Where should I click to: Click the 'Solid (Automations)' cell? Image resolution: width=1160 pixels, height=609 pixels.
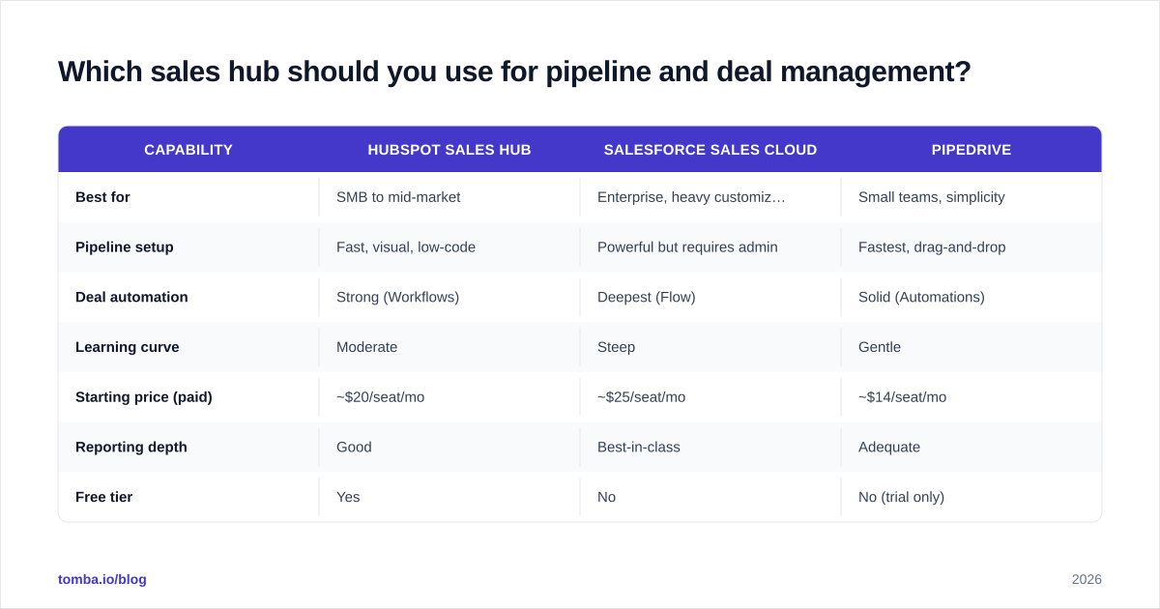click(x=921, y=297)
